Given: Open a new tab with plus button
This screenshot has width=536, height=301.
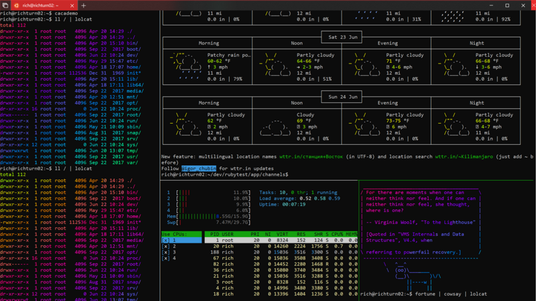Looking at the screenshot, I should [x=84, y=5].
